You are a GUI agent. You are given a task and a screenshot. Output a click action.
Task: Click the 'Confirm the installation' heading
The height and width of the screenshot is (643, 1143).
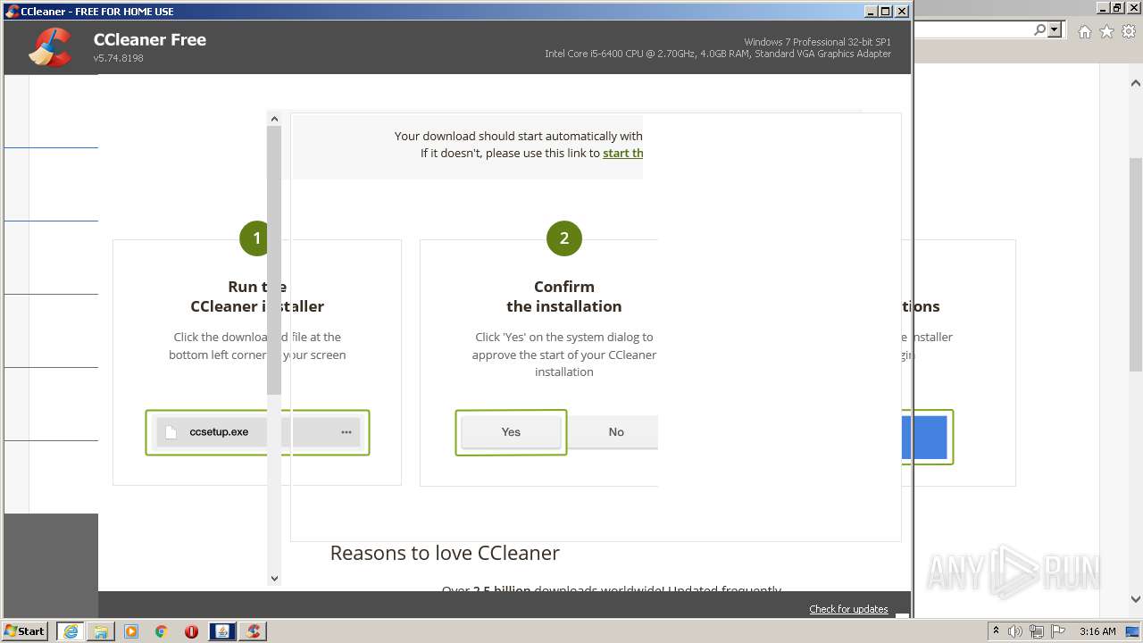564,296
